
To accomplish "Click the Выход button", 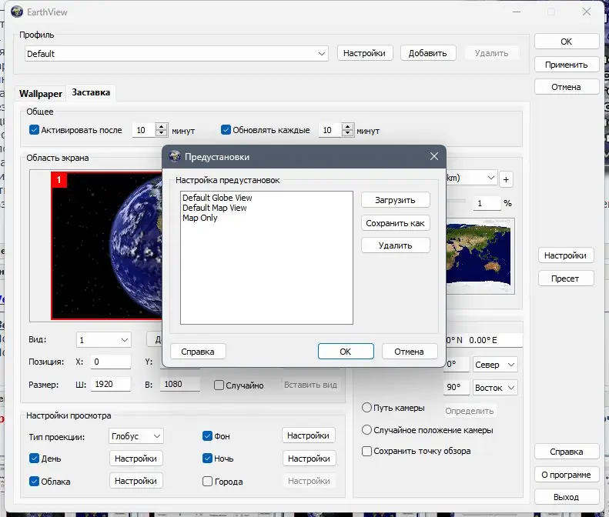I will click(x=567, y=497).
